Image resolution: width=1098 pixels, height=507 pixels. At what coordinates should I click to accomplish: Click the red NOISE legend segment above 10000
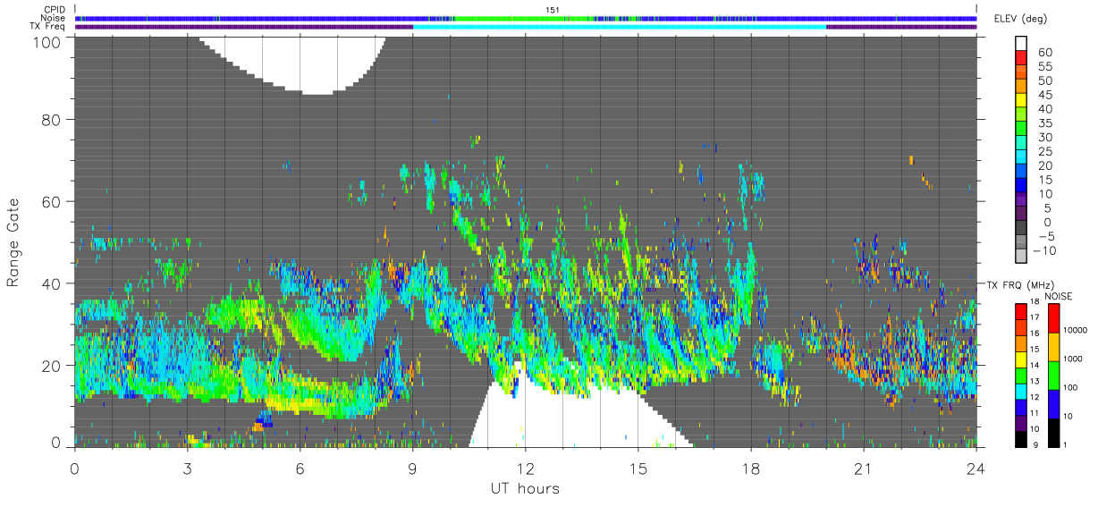click(x=1053, y=317)
